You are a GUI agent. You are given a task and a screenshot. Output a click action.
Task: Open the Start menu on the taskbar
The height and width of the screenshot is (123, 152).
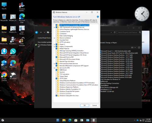58,120
